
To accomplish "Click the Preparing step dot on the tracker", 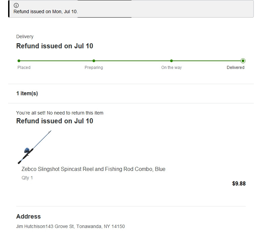I will coord(94,61).
